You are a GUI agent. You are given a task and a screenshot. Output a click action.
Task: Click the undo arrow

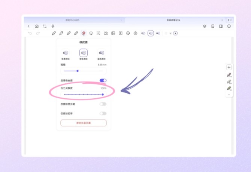[30, 33]
